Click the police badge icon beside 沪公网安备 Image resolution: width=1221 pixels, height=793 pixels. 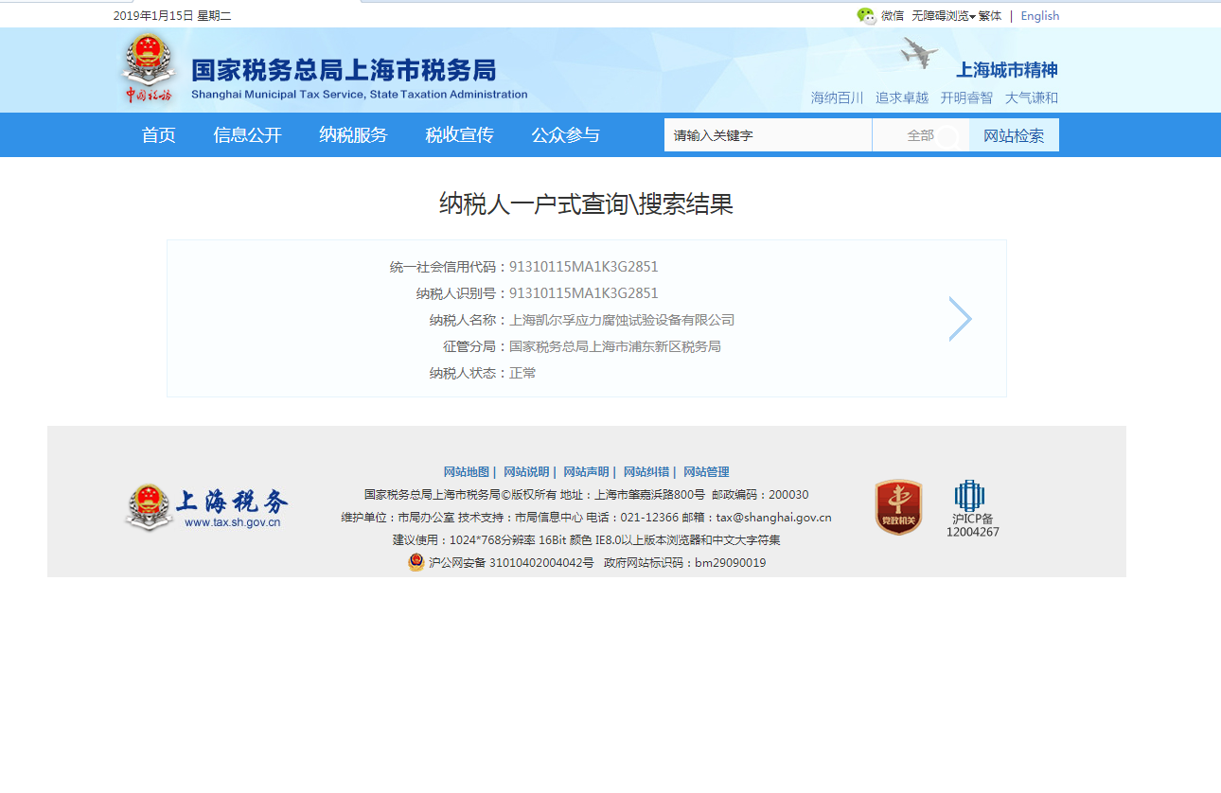tap(416, 562)
